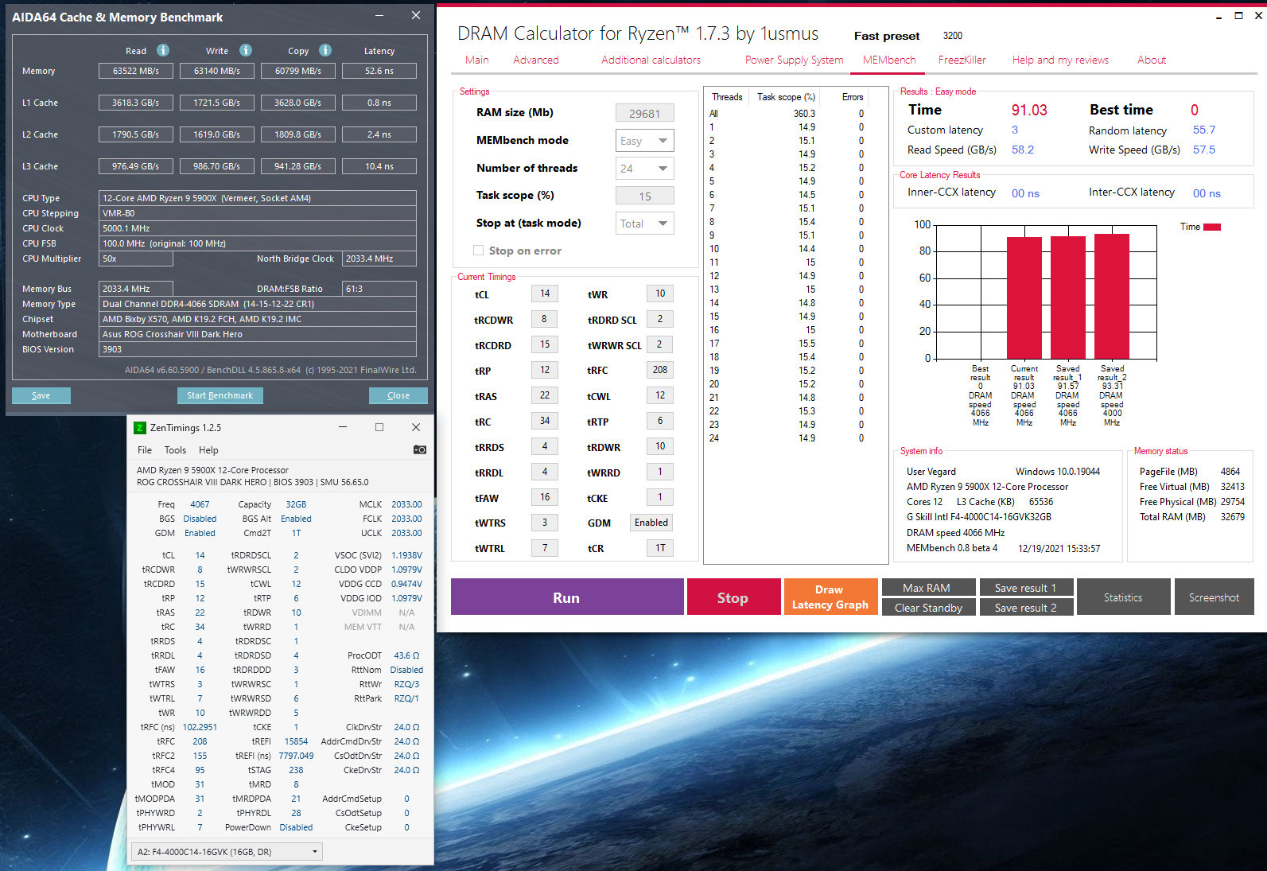The width and height of the screenshot is (1267, 871).
Task: Open the MEMbench mode dropdown
Action: (645, 141)
